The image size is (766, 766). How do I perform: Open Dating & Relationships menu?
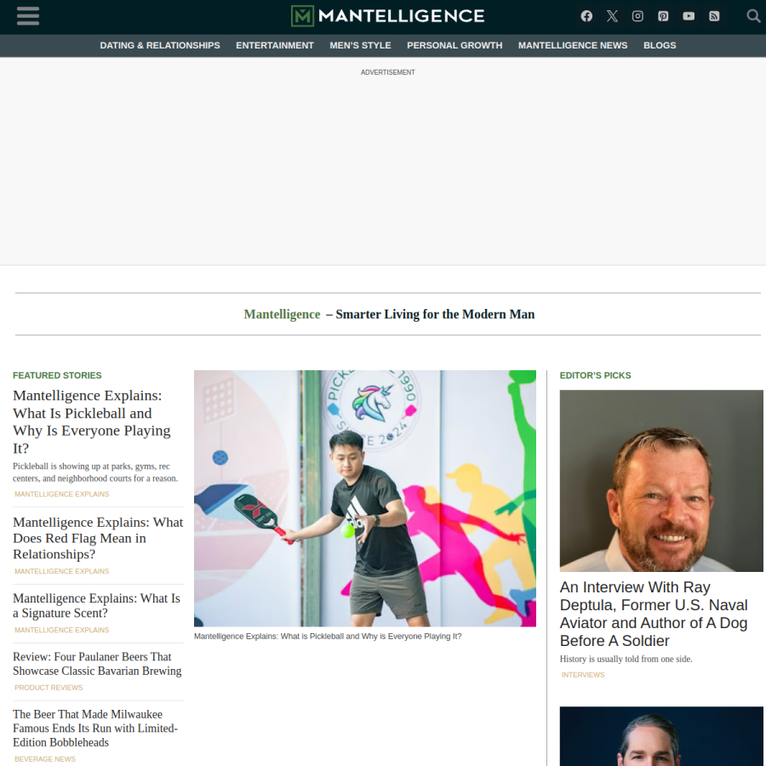160,45
